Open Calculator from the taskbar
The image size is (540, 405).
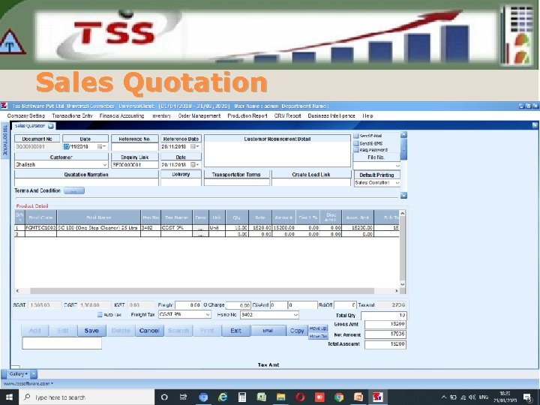[242, 397]
